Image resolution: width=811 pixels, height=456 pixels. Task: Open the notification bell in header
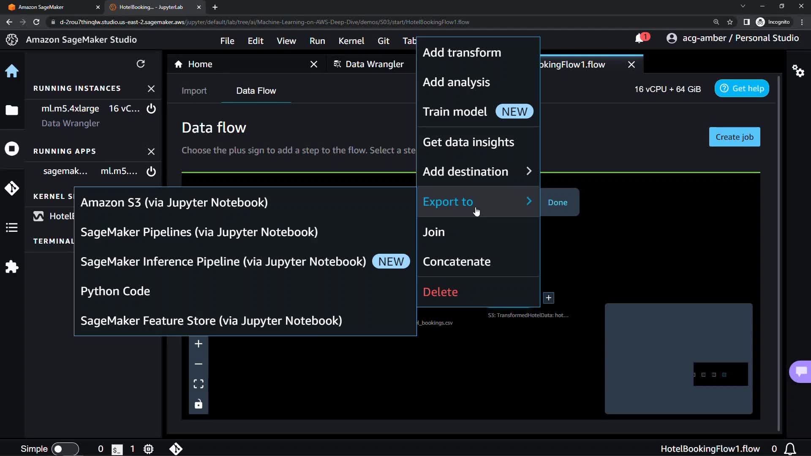point(640,38)
